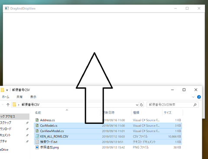Open Explorer help with the question mark icon

click(199, 97)
